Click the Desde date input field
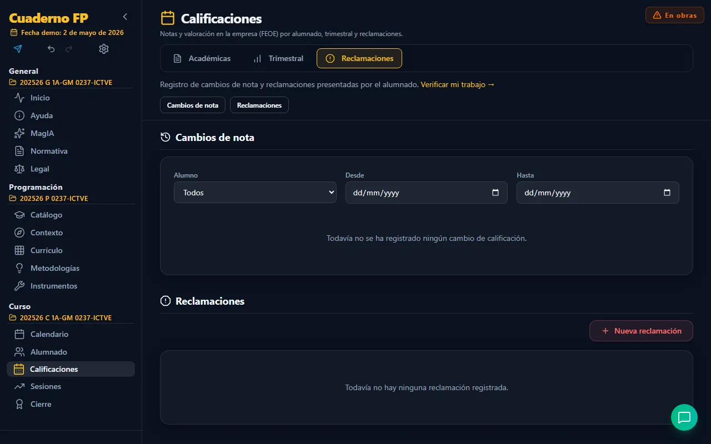Screen dimensions: 711x444 (427, 193)
